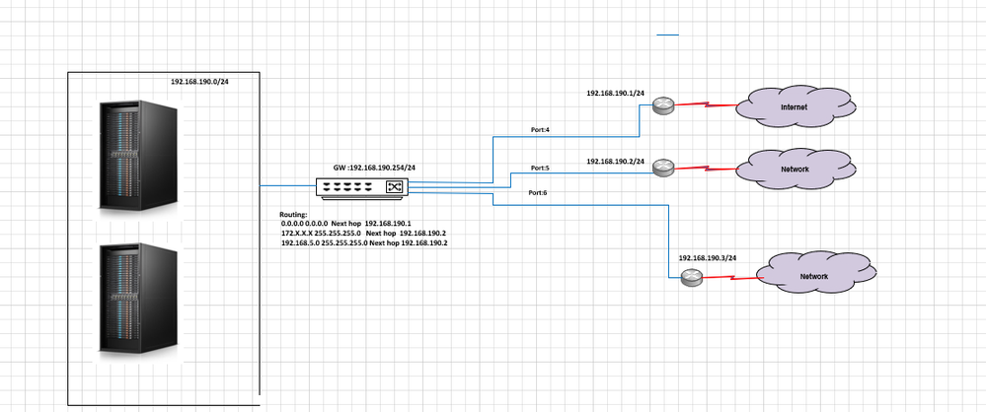Select the red link to the Internet cloud

(x=705, y=104)
